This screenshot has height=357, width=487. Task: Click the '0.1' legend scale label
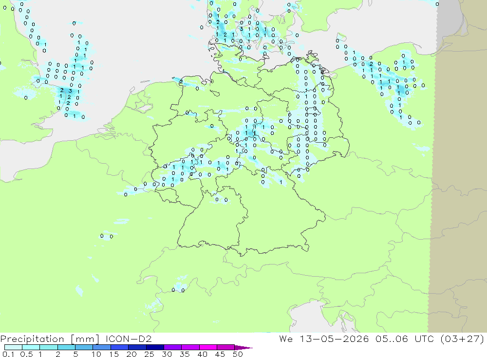pos(8,354)
